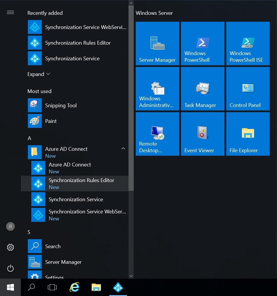277x296 pixels.
Task: Open the Remote Desktop Connection tile
Action: click(x=157, y=134)
